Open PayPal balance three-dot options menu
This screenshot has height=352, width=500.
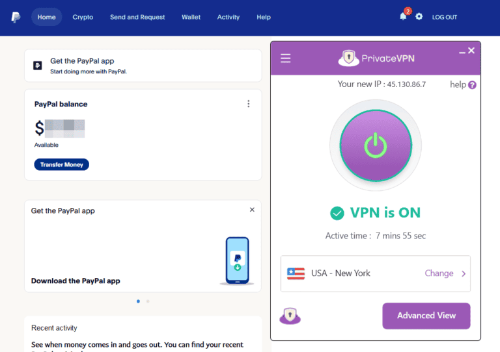[248, 104]
